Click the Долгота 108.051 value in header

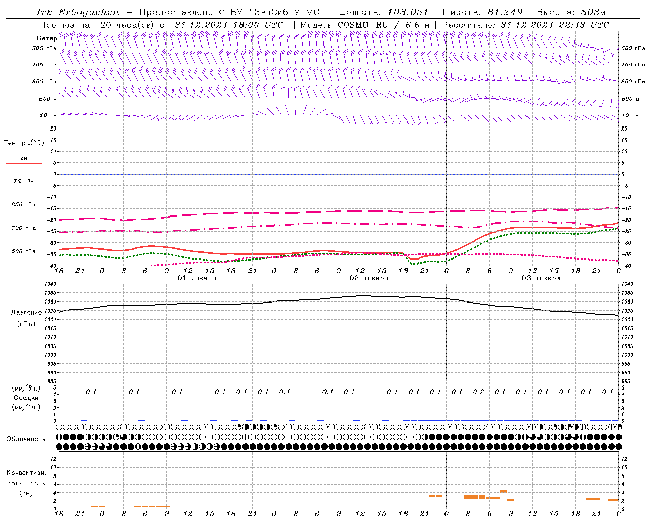[x=408, y=12]
